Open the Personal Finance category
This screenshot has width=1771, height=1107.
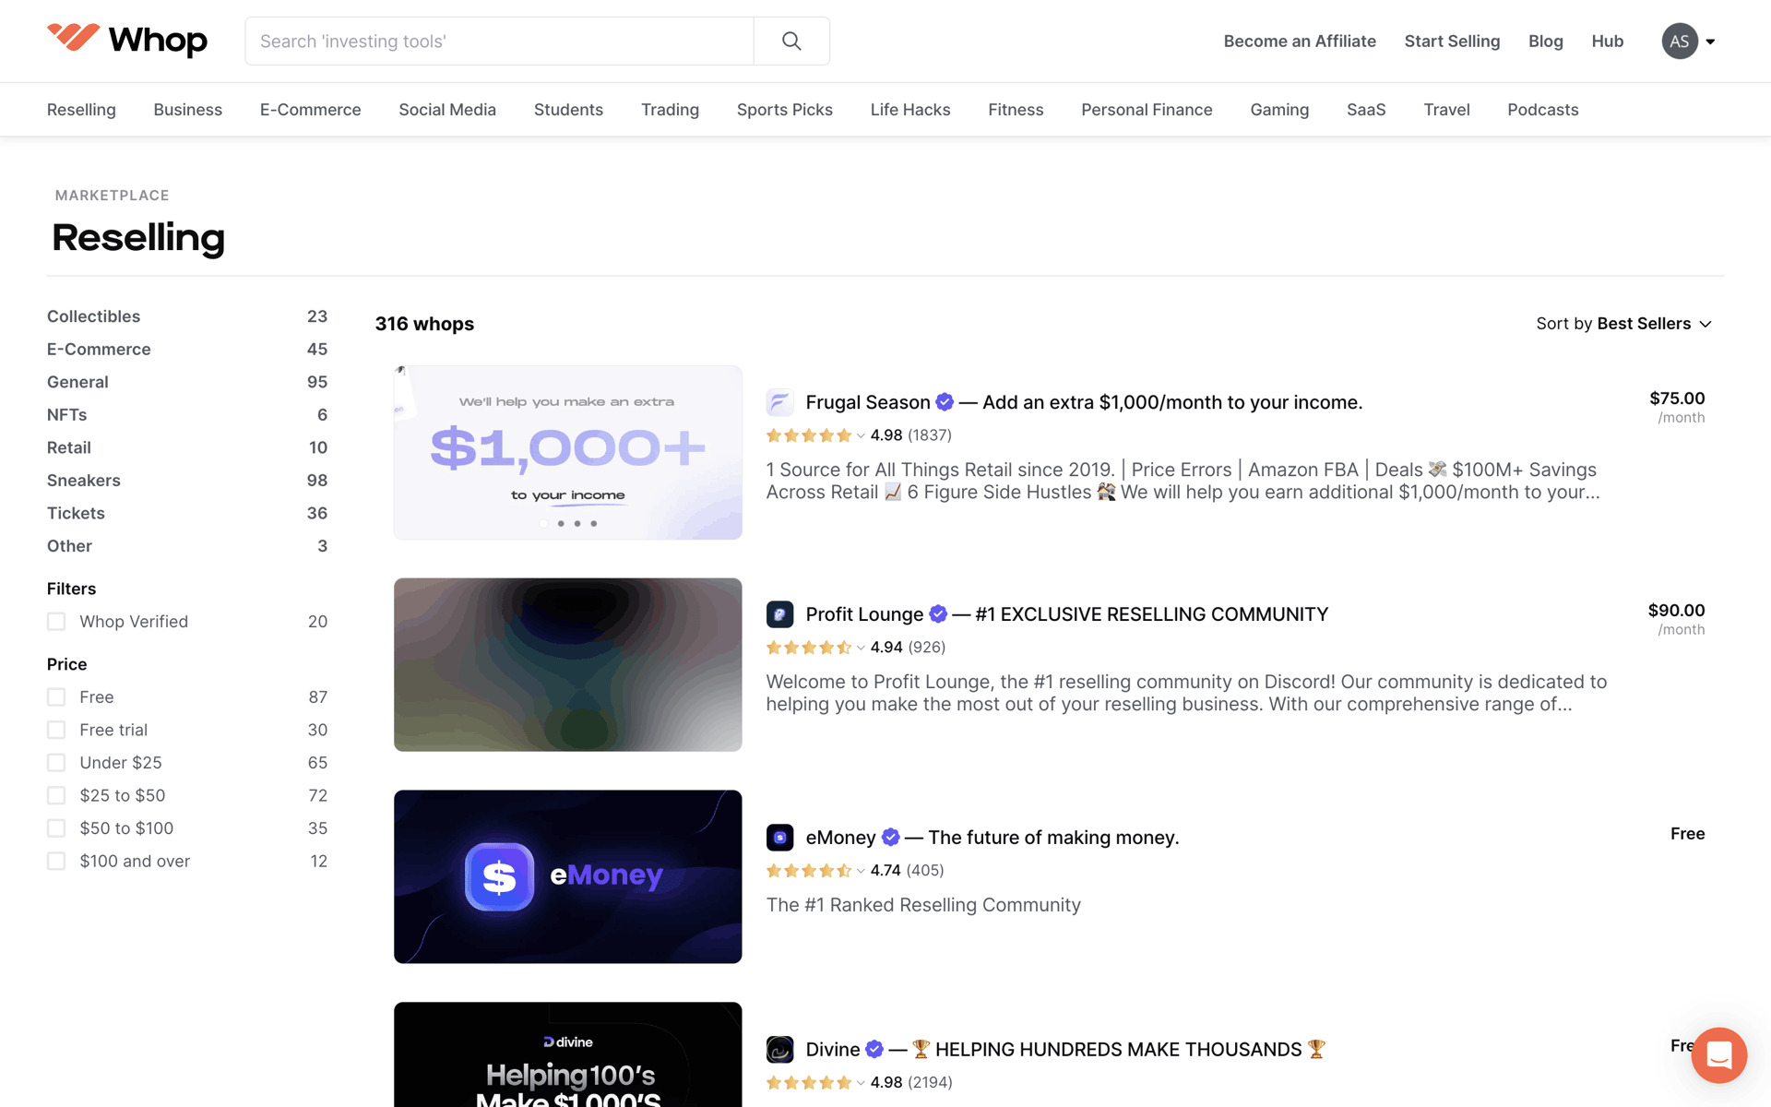click(x=1147, y=110)
